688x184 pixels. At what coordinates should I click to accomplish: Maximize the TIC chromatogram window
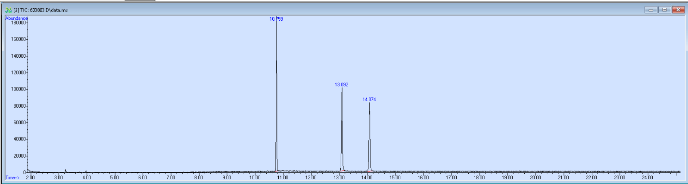664,9
